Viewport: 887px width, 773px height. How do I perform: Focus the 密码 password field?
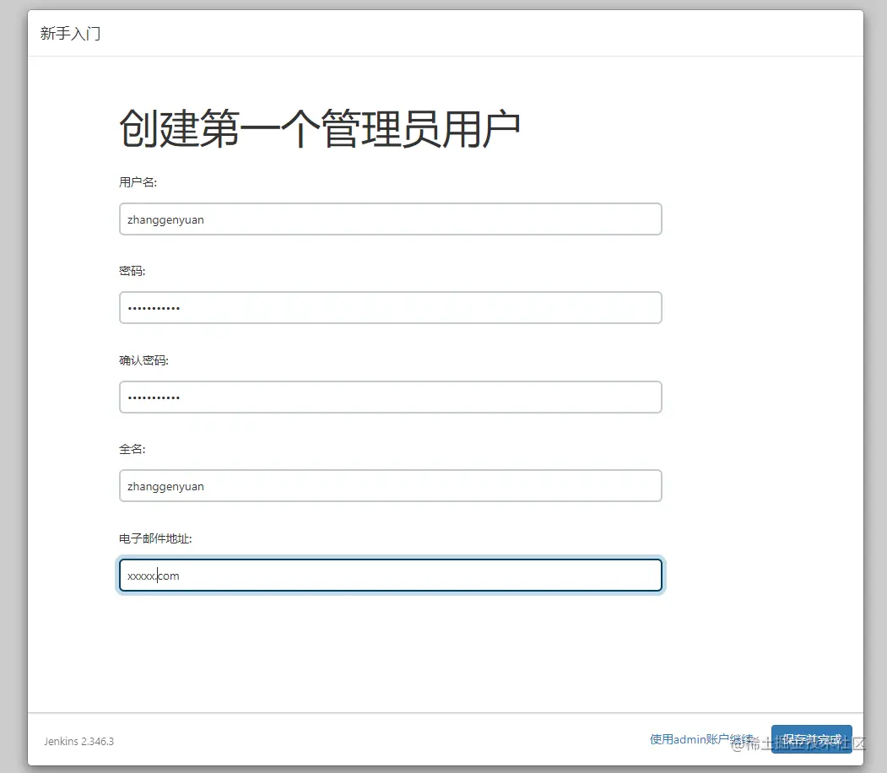click(390, 308)
